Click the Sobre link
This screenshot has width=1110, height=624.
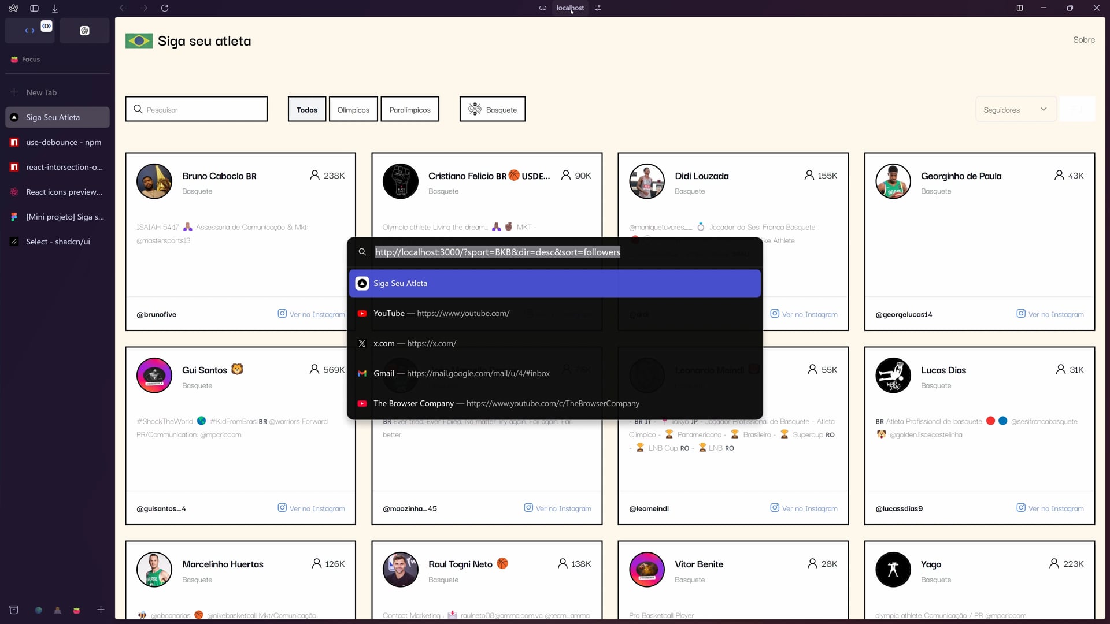(x=1083, y=40)
